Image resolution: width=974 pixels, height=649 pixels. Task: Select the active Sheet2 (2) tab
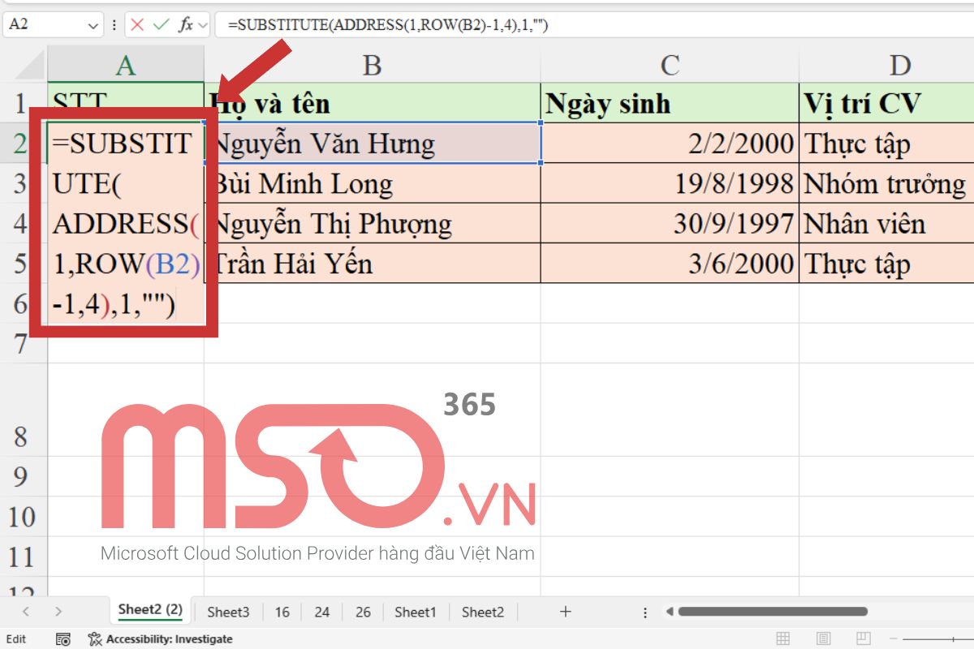(x=151, y=610)
